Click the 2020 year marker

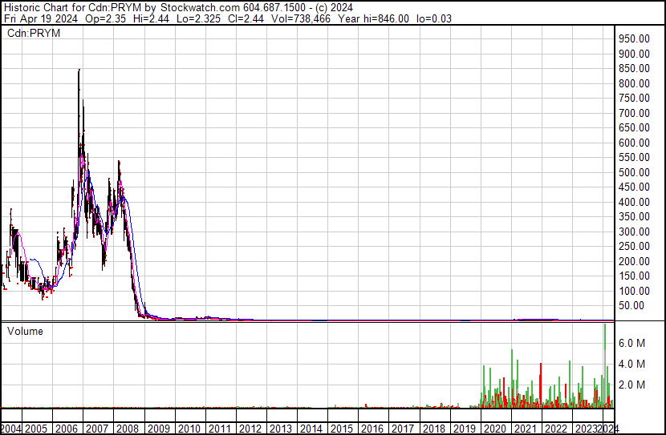point(494,429)
